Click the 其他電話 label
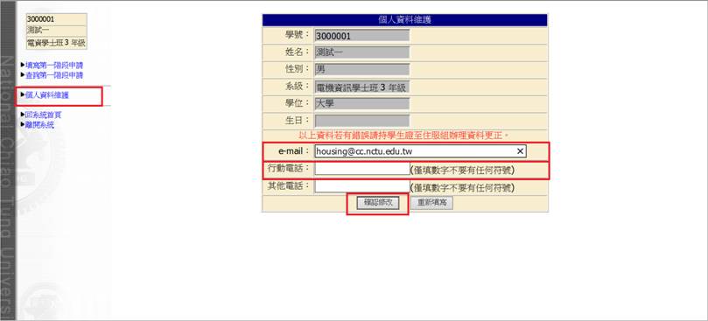Image resolution: width=708 pixels, height=321 pixels. click(x=289, y=186)
